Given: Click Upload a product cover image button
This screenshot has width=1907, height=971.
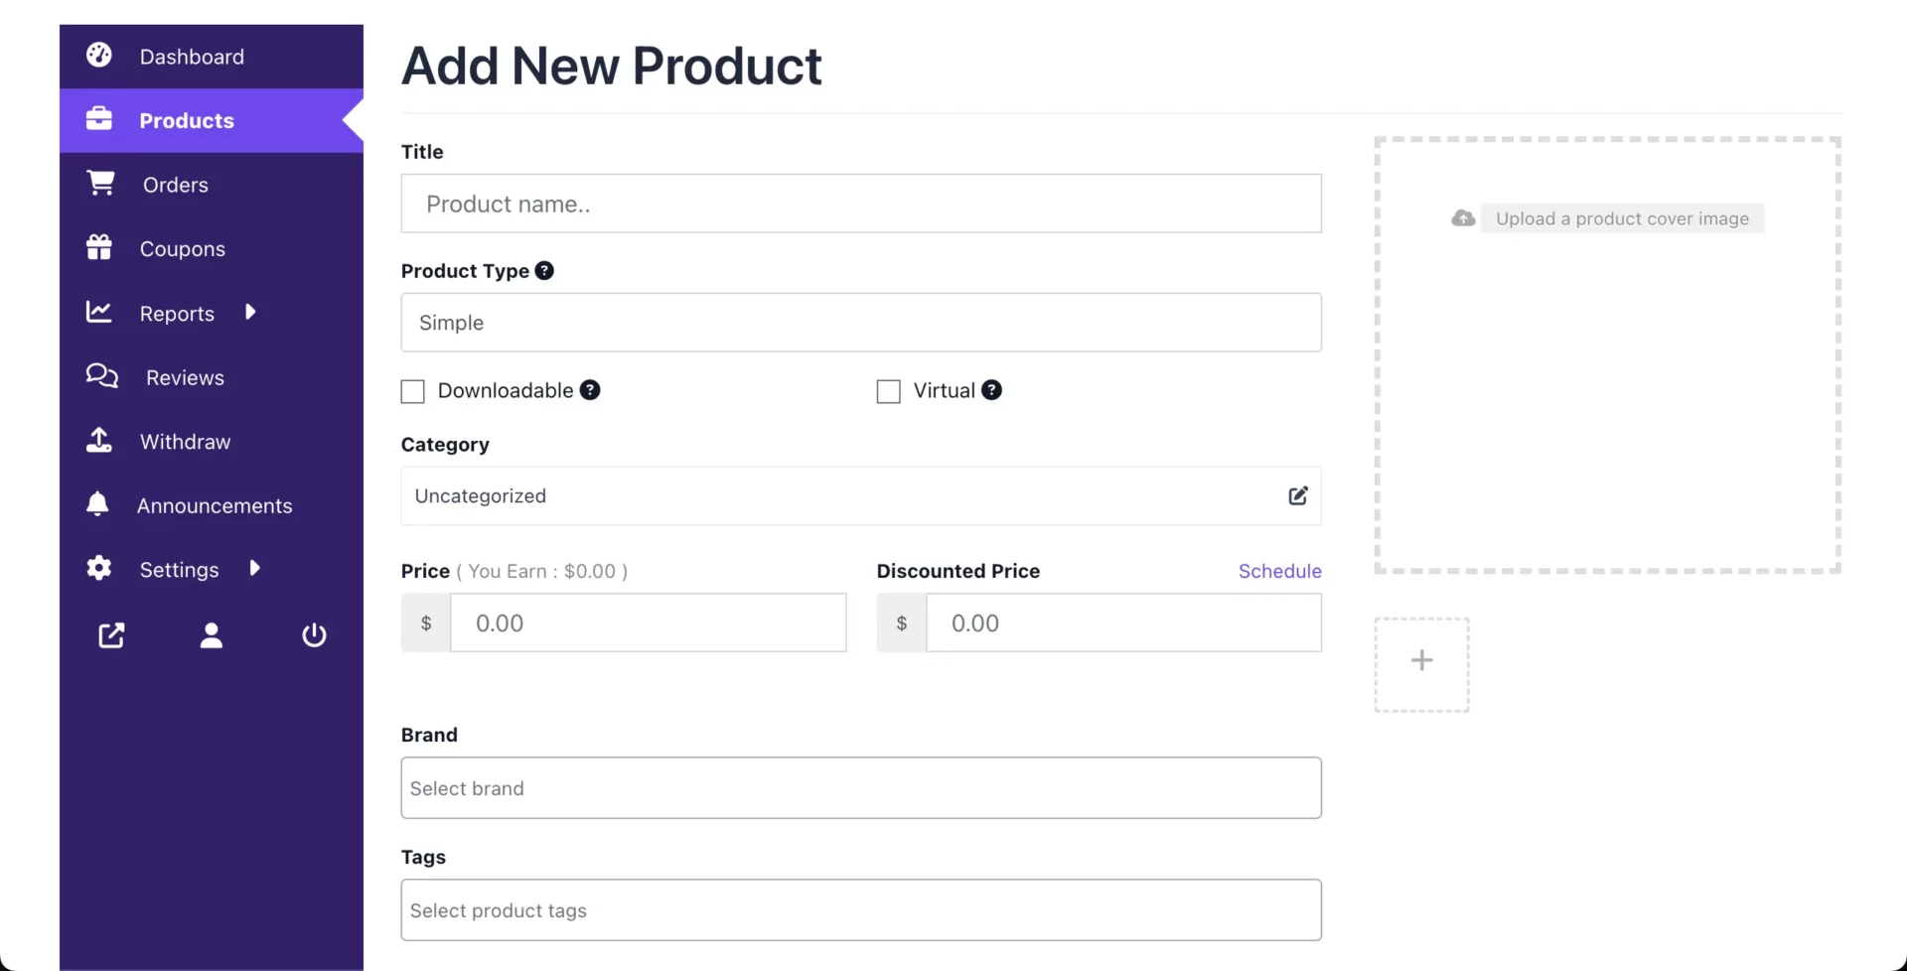Looking at the screenshot, I should pos(1622,218).
